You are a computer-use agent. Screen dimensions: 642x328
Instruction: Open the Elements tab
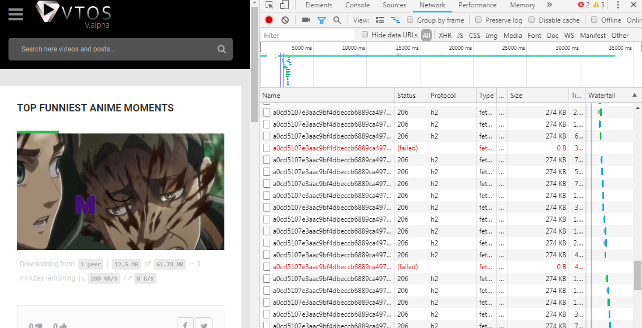point(319,5)
